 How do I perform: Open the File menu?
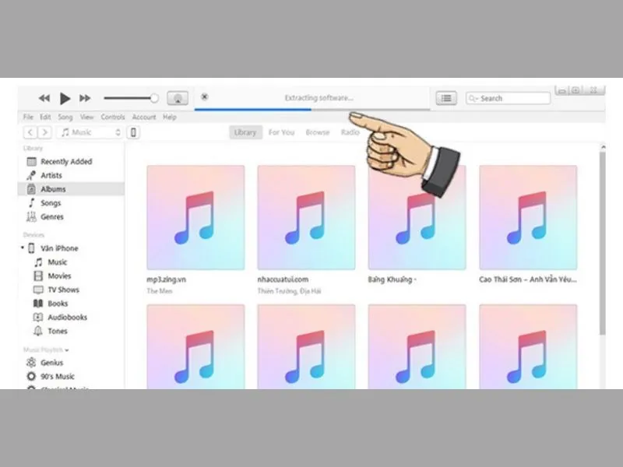tap(28, 118)
